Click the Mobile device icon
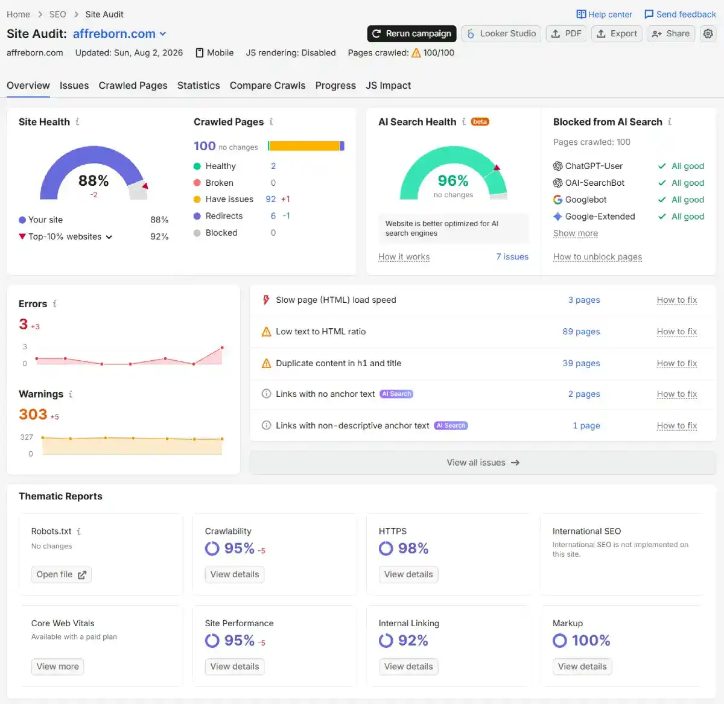The height and width of the screenshot is (704, 724). [x=200, y=52]
